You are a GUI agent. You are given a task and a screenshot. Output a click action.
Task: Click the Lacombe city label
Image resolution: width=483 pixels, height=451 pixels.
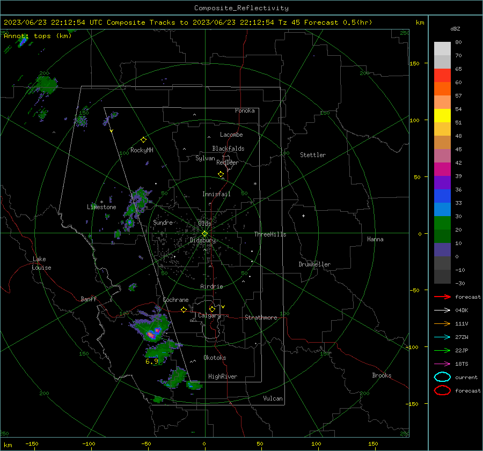[231, 135]
